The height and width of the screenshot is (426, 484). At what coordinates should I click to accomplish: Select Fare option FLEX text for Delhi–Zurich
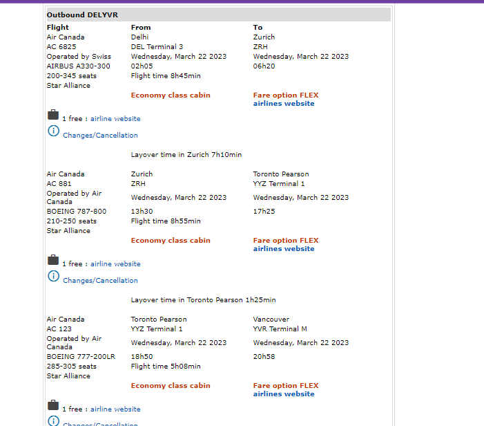286,95
